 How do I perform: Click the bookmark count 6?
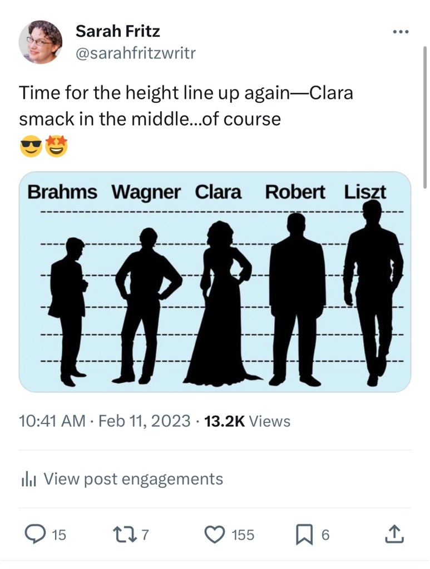[325, 535]
